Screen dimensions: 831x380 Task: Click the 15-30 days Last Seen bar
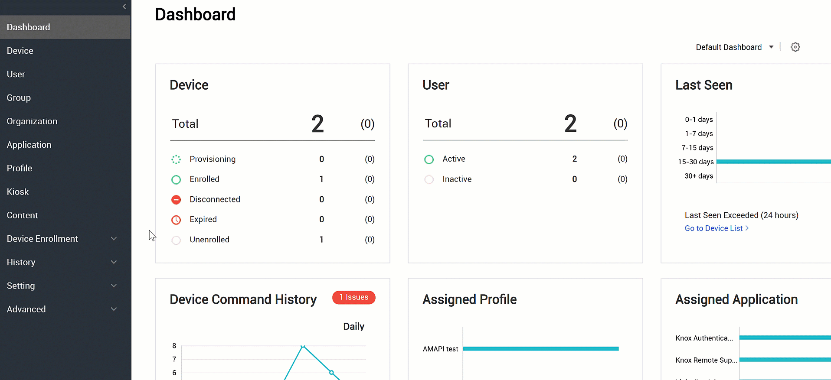[773, 162]
